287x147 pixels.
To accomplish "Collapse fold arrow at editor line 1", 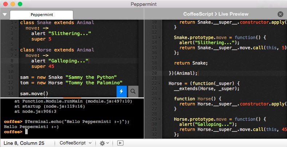I will (16, 23).
